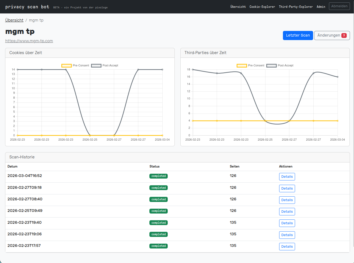Open Details for the 2026-02-27T09:18 scan
The image size is (354, 263).
(x=287, y=189)
